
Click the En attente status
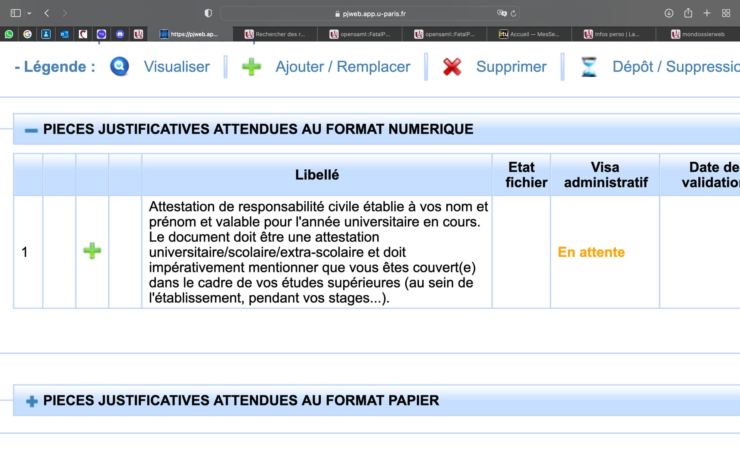pos(591,252)
